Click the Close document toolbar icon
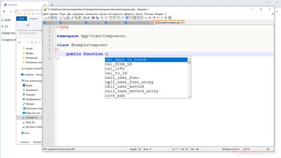 click(60, 18)
